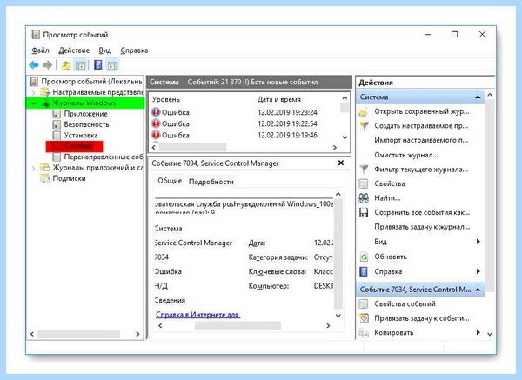
Task: Collapse the Журналы Windows tree node
Action: coord(34,103)
